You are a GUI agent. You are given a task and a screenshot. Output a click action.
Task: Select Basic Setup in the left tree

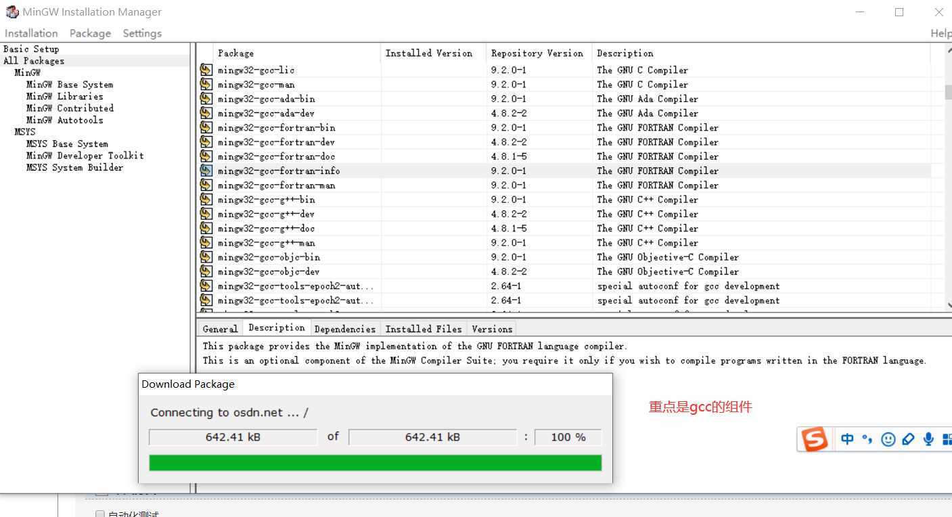click(x=31, y=49)
